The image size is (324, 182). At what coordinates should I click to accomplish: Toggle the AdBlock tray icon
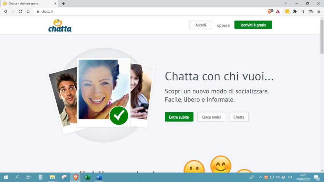[x=266, y=178]
